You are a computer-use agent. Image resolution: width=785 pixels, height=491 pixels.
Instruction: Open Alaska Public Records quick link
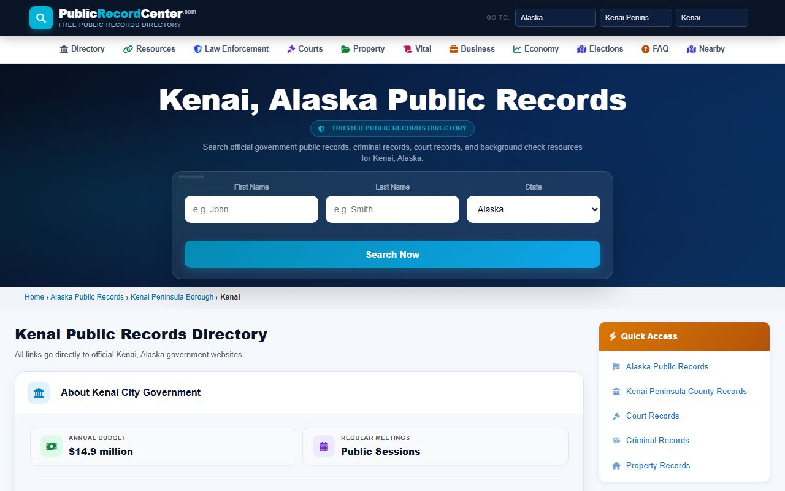coord(667,366)
